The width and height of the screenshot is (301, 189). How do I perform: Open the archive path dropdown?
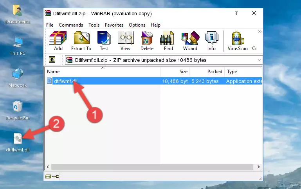click(260, 60)
